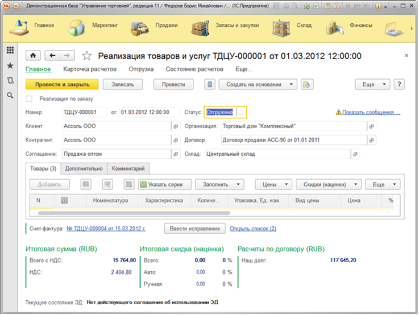Open History icon in left sidebar

click(x=10, y=81)
